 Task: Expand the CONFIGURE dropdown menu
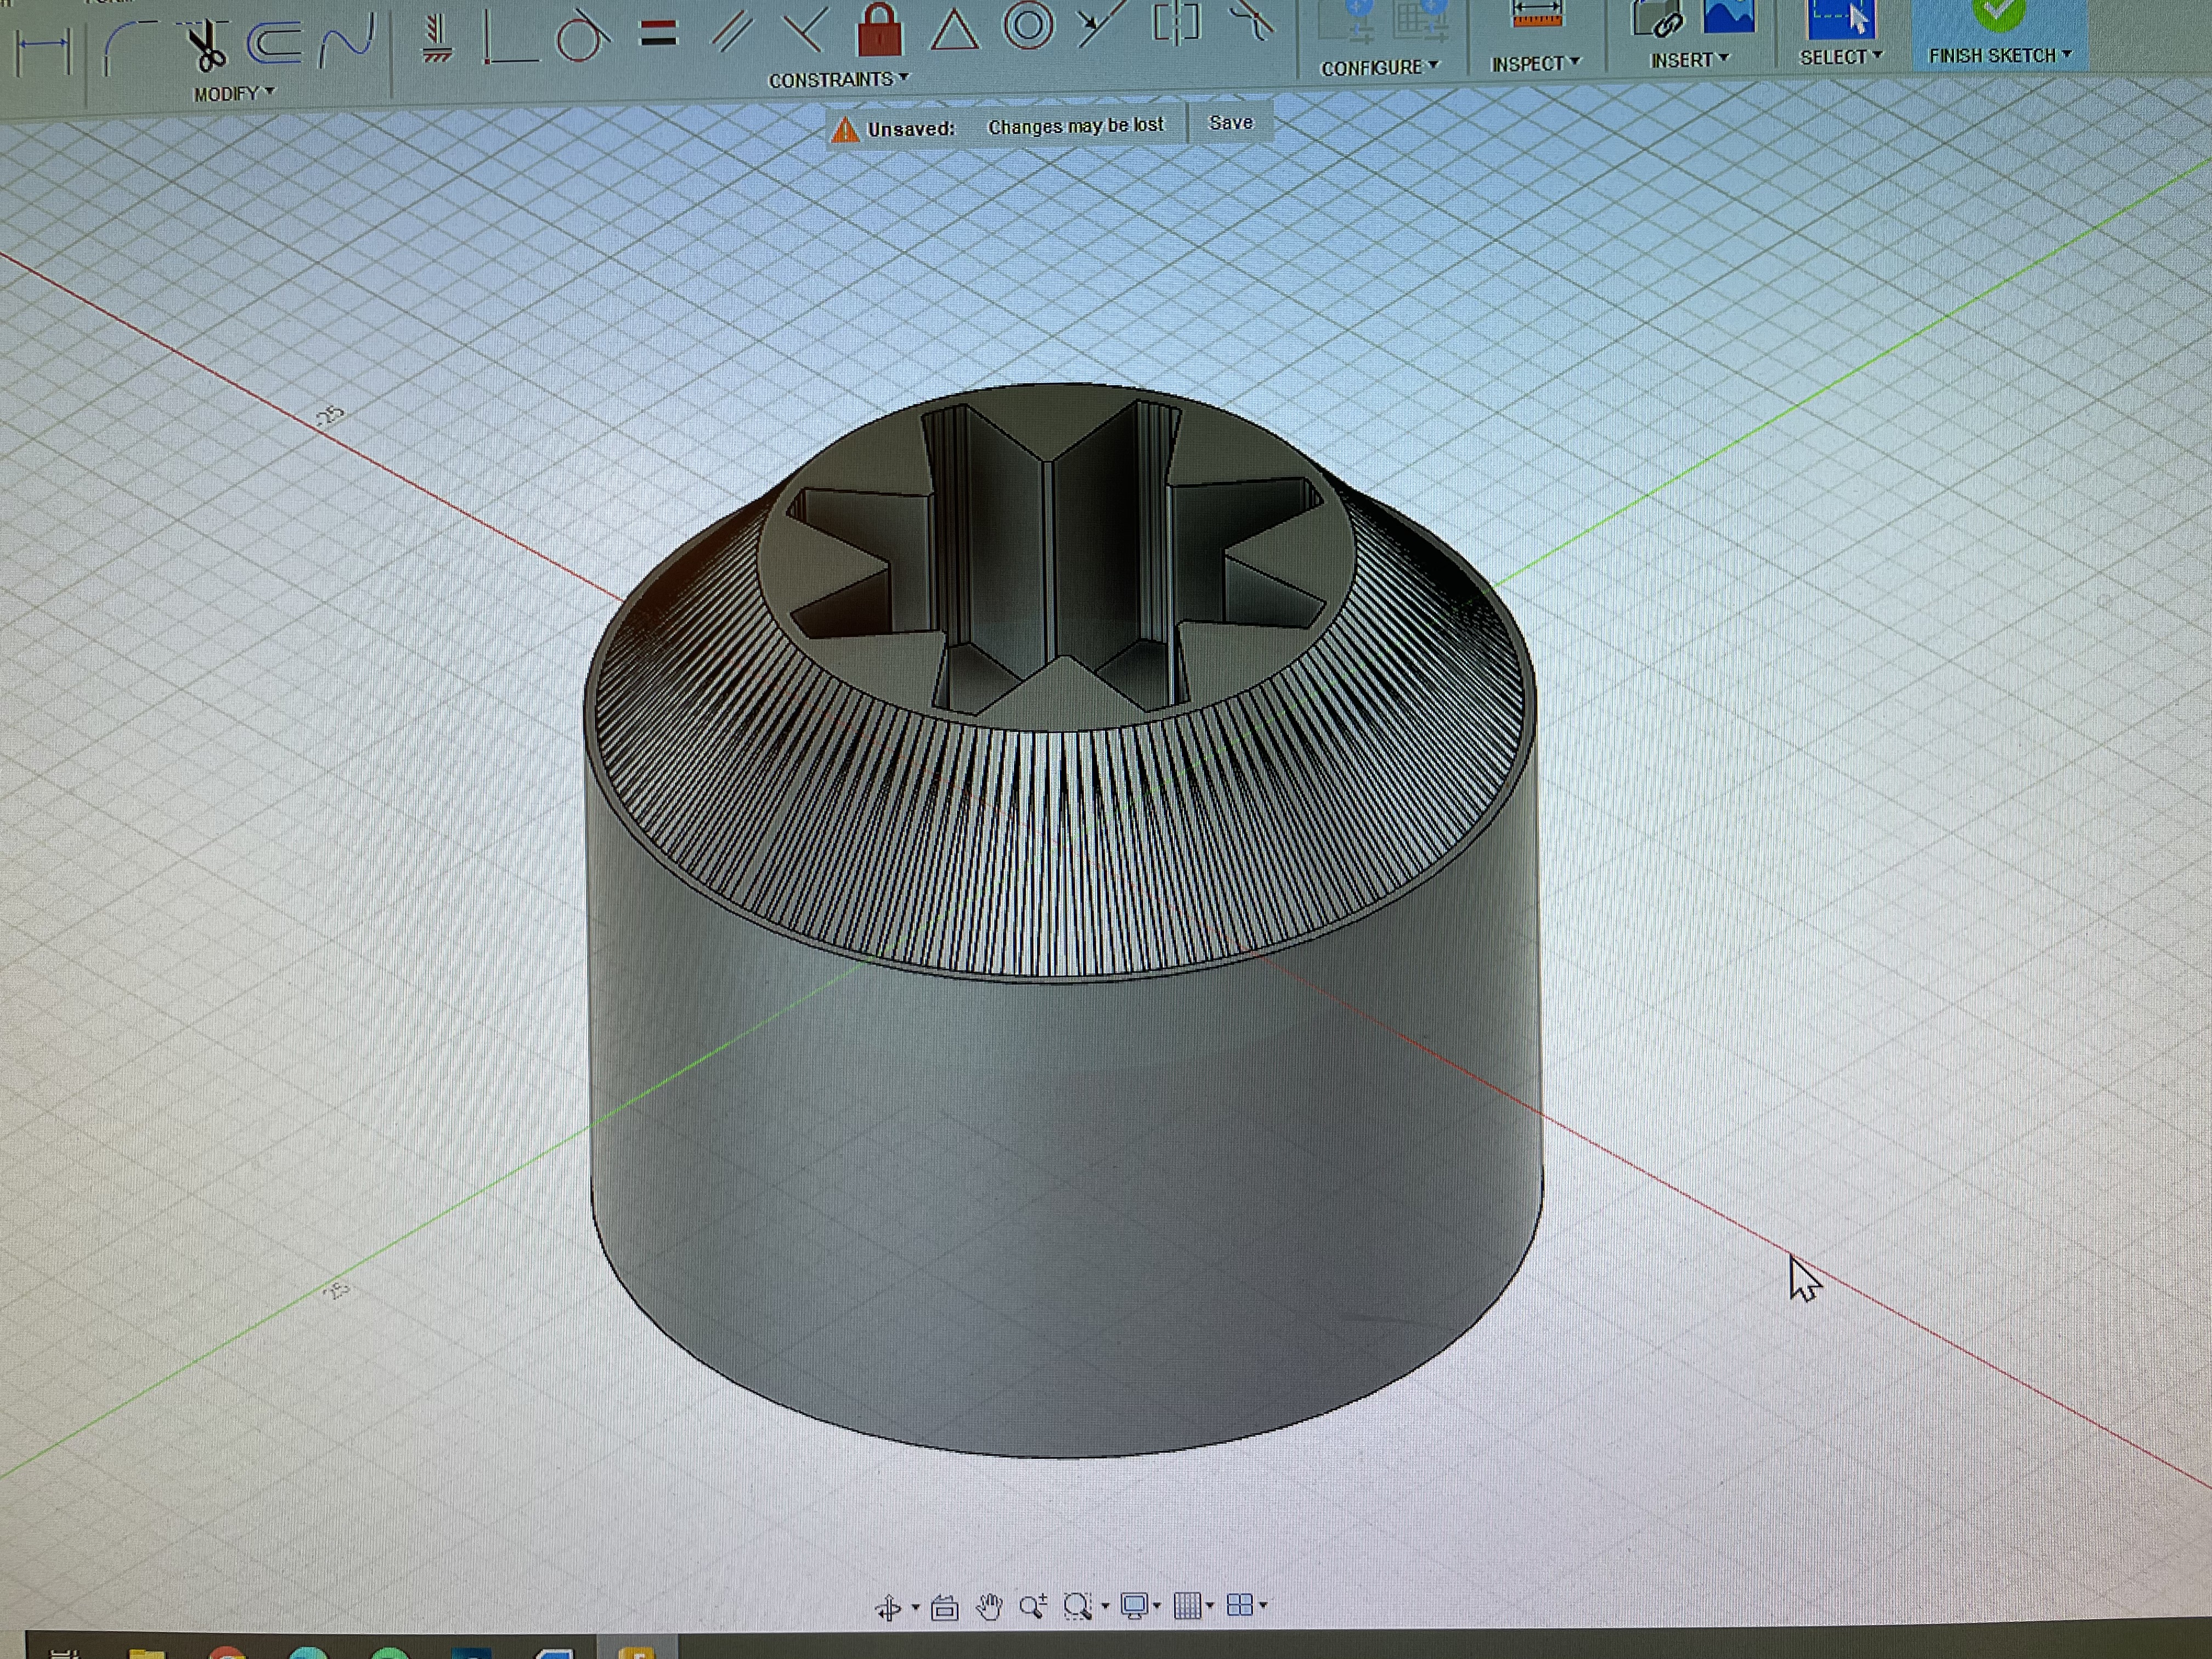point(1380,67)
